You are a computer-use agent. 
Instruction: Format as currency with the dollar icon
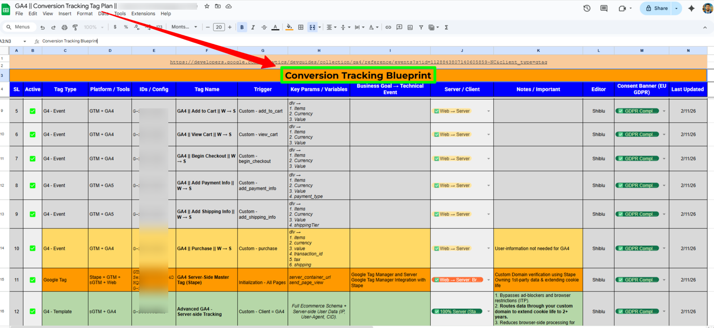[x=115, y=27]
